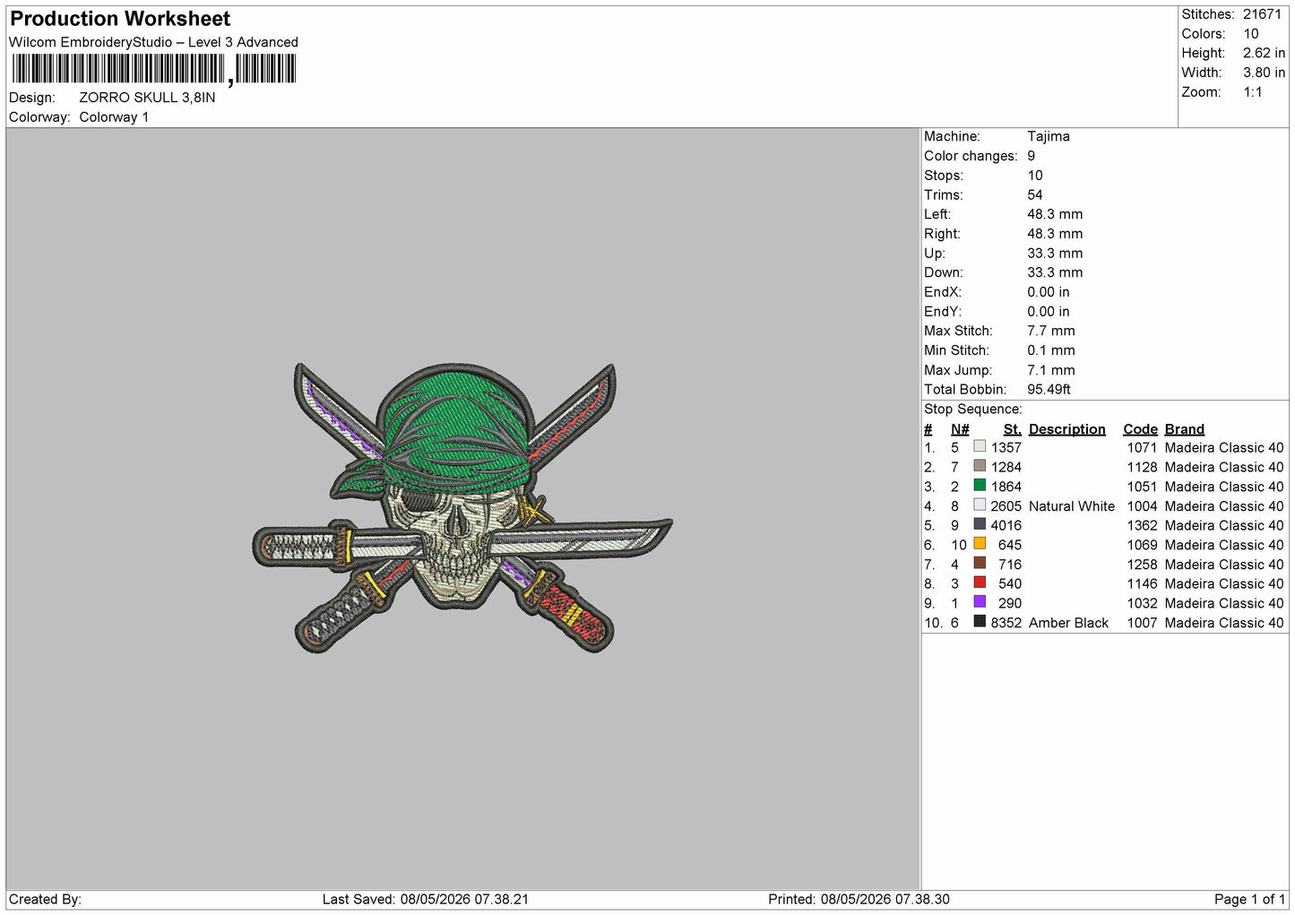The width and height of the screenshot is (1295, 915).
Task: Click the 'St.' column header
Action: point(1013,429)
